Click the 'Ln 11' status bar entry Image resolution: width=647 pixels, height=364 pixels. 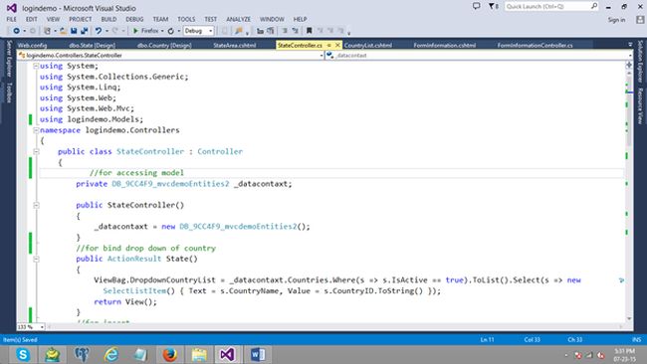(x=487, y=340)
